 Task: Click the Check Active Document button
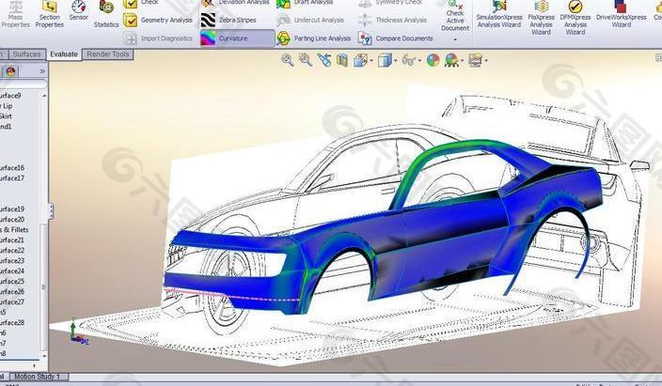click(x=455, y=16)
